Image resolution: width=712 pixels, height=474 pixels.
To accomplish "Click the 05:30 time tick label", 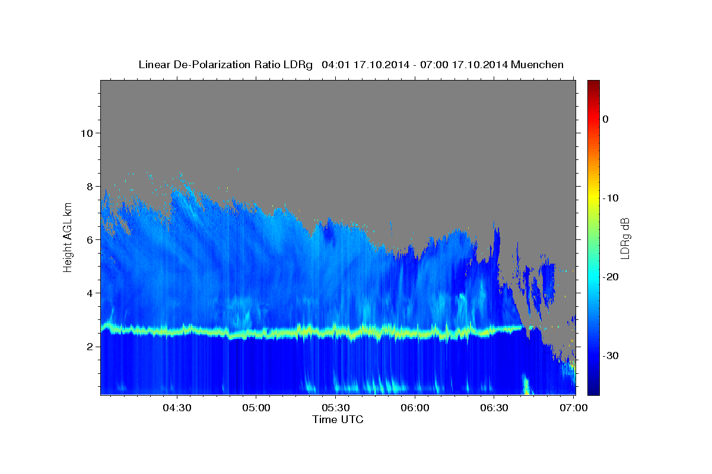I will tap(335, 408).
